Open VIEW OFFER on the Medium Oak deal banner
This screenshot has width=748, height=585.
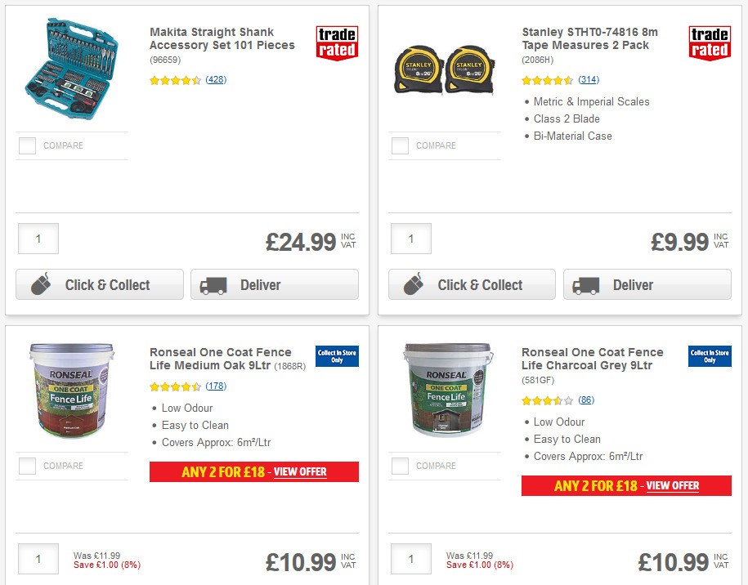point(299,471)
